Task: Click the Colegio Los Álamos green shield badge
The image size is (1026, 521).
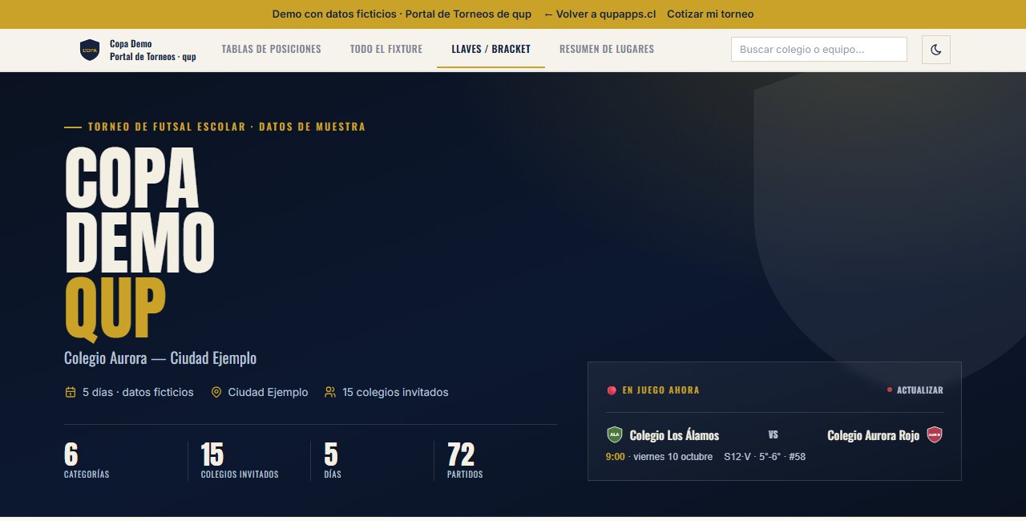Action: coord(615,434)
